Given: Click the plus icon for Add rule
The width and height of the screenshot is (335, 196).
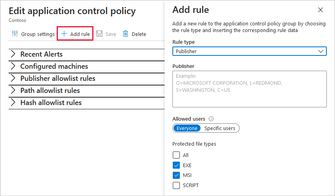Looking at the screenshot, I should pos(64,34).
